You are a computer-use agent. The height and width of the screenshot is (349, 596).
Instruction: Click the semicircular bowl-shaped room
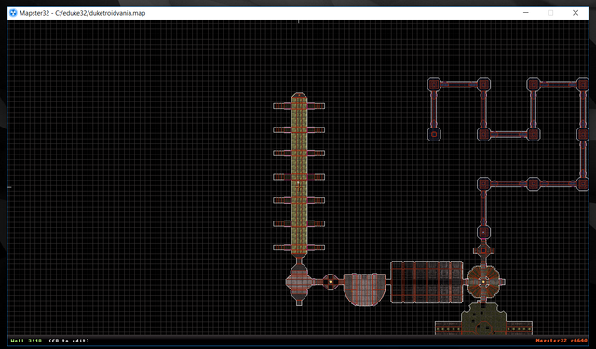(364, 289)
